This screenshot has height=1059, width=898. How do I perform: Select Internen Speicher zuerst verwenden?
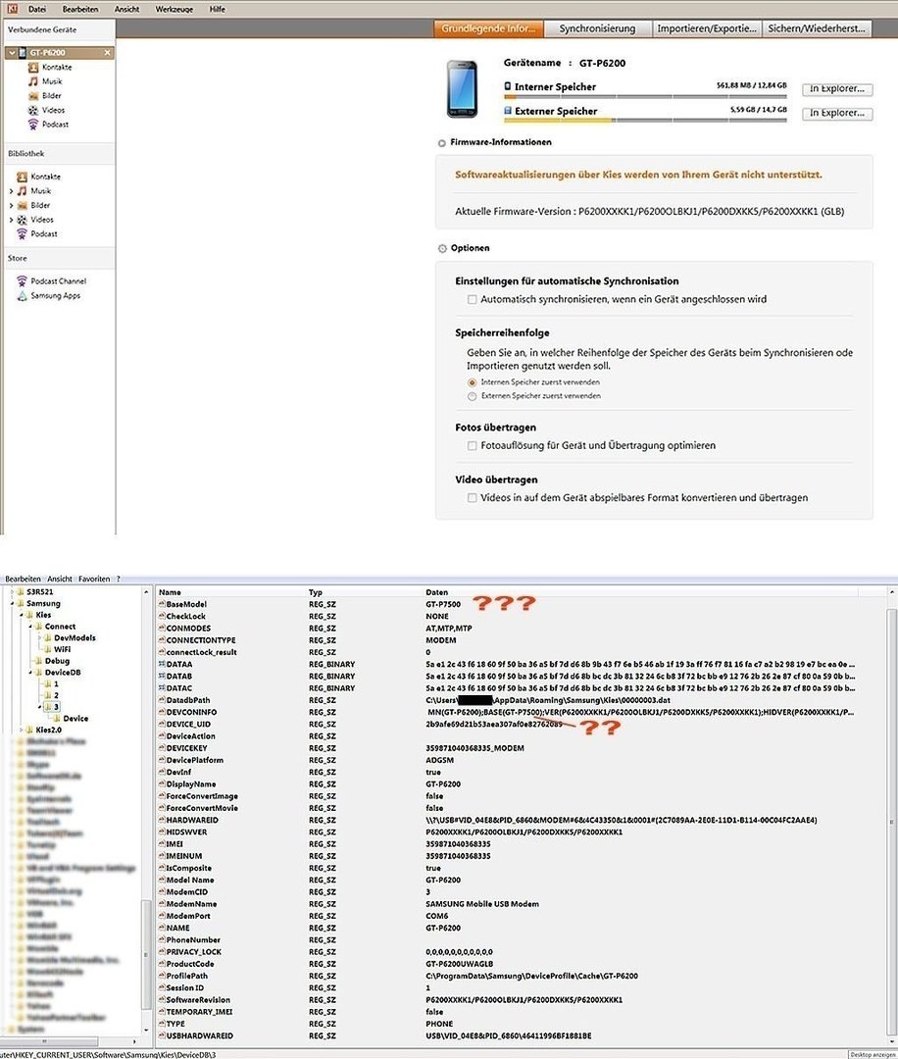click(x=472, y=382)
